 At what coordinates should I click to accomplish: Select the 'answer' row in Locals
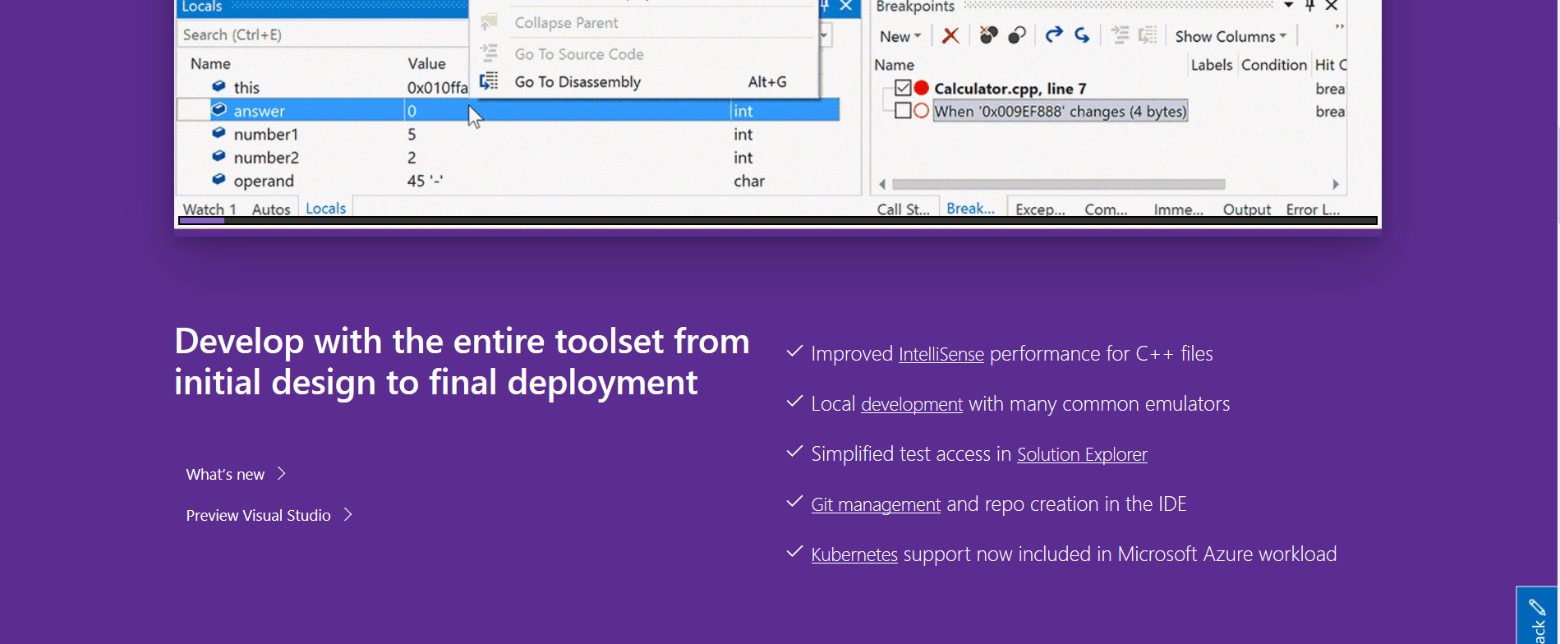[508, 110]
